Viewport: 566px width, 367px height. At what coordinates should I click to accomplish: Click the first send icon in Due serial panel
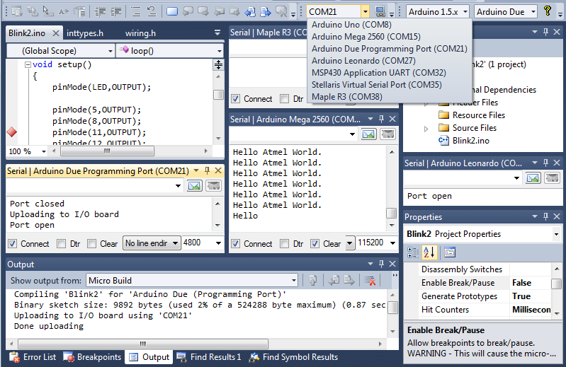pyautogui.click(x=194, y=186)
